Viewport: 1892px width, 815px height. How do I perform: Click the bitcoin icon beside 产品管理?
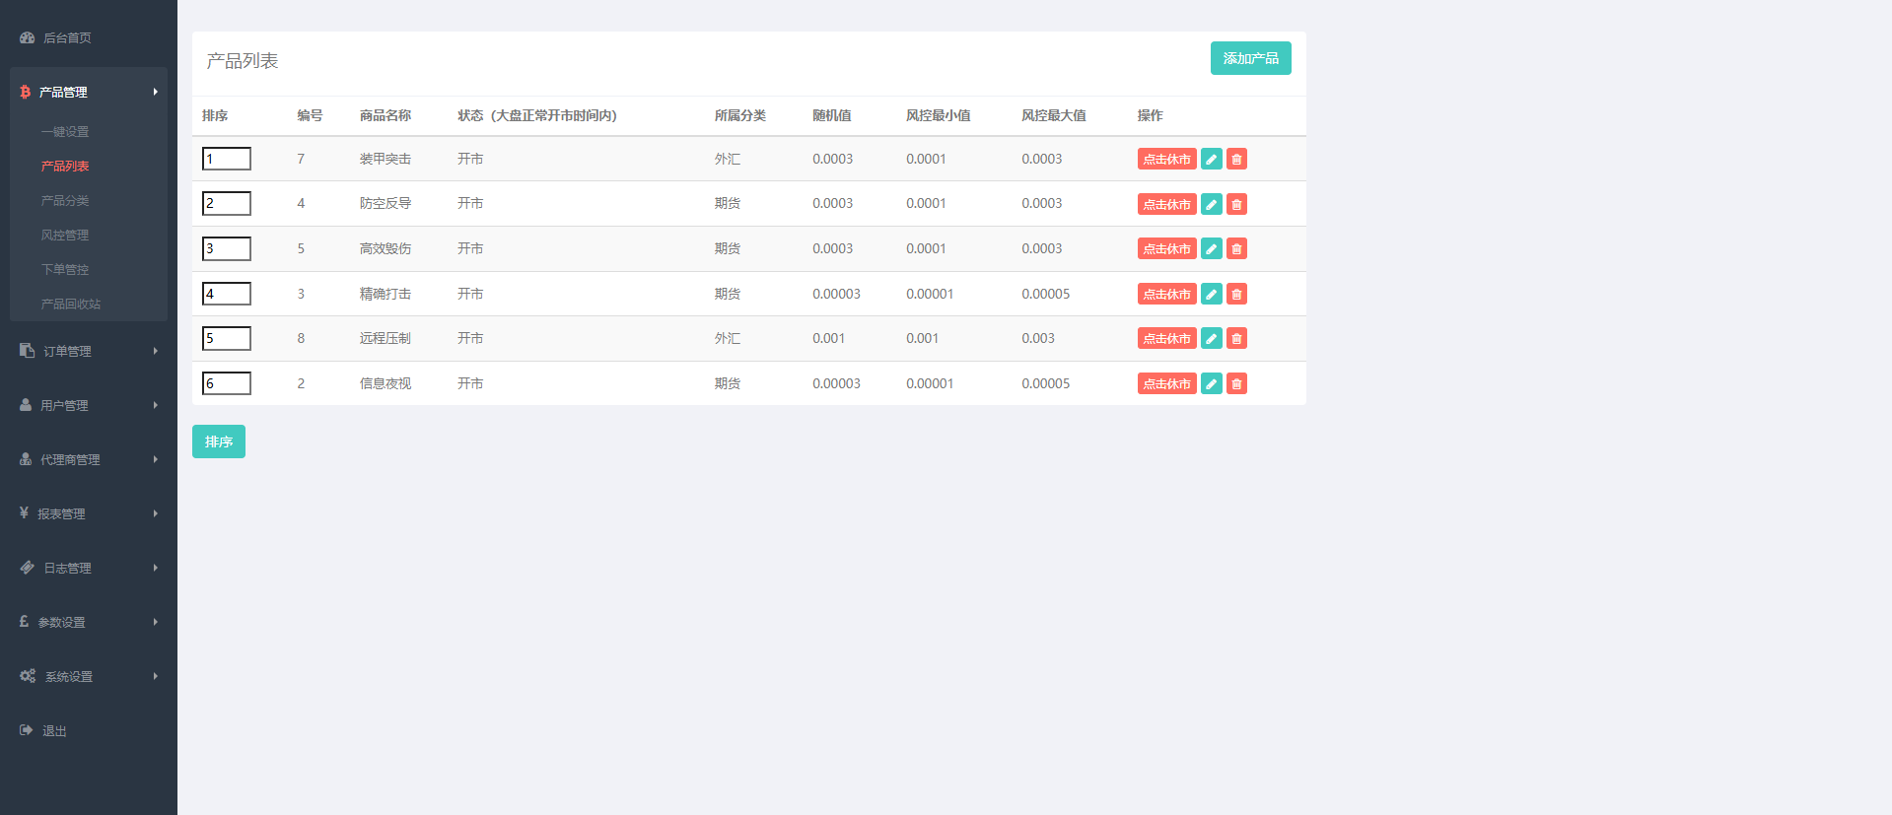[25, 92]
